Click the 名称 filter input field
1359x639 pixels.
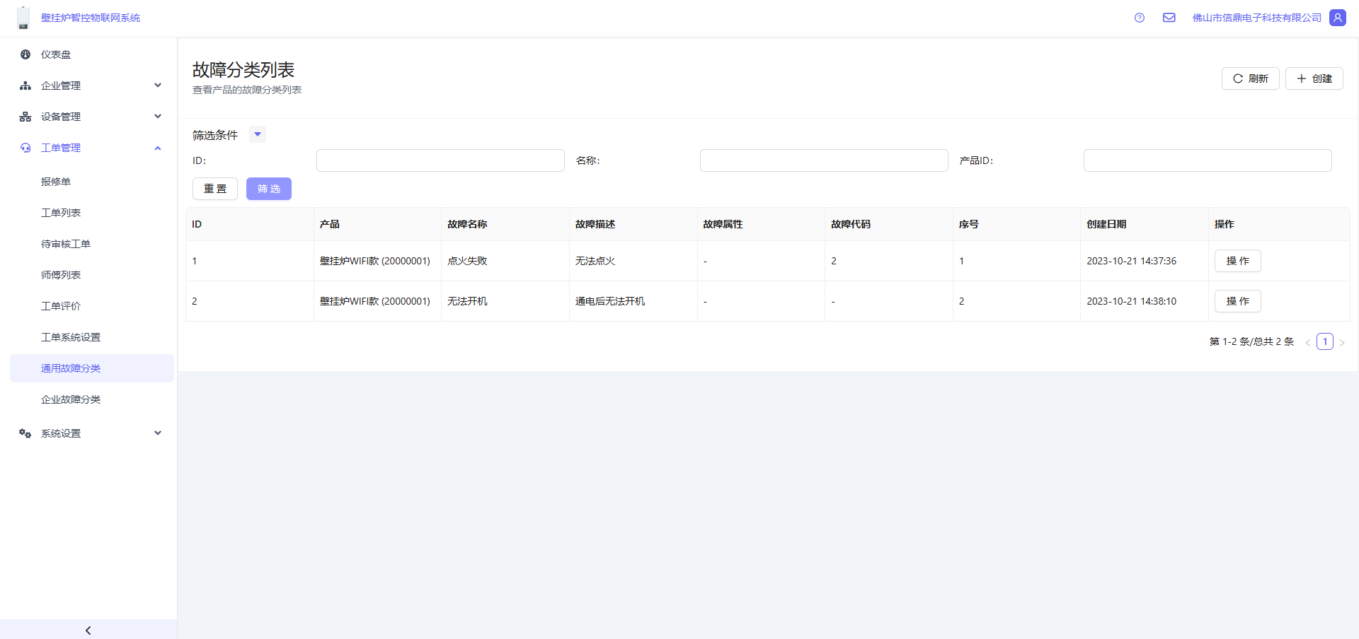(823, 160)
